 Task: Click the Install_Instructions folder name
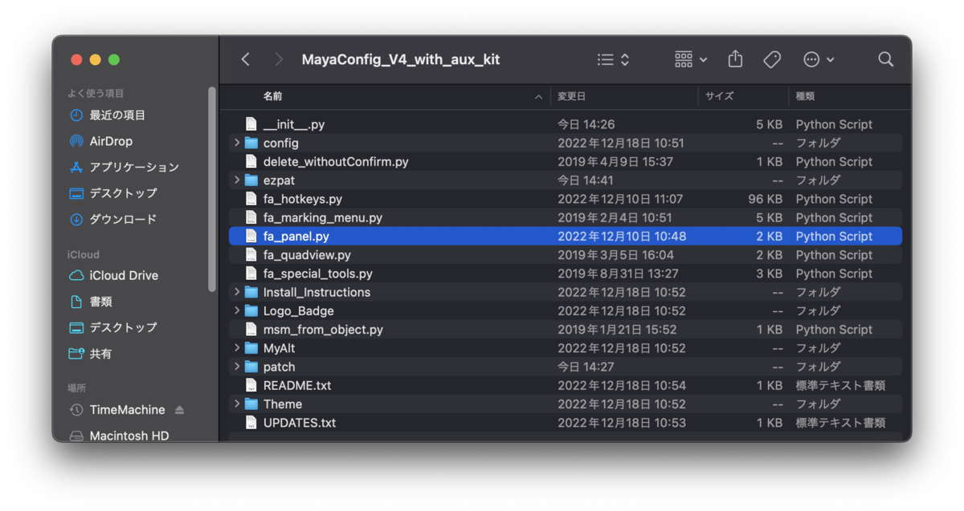317,292
